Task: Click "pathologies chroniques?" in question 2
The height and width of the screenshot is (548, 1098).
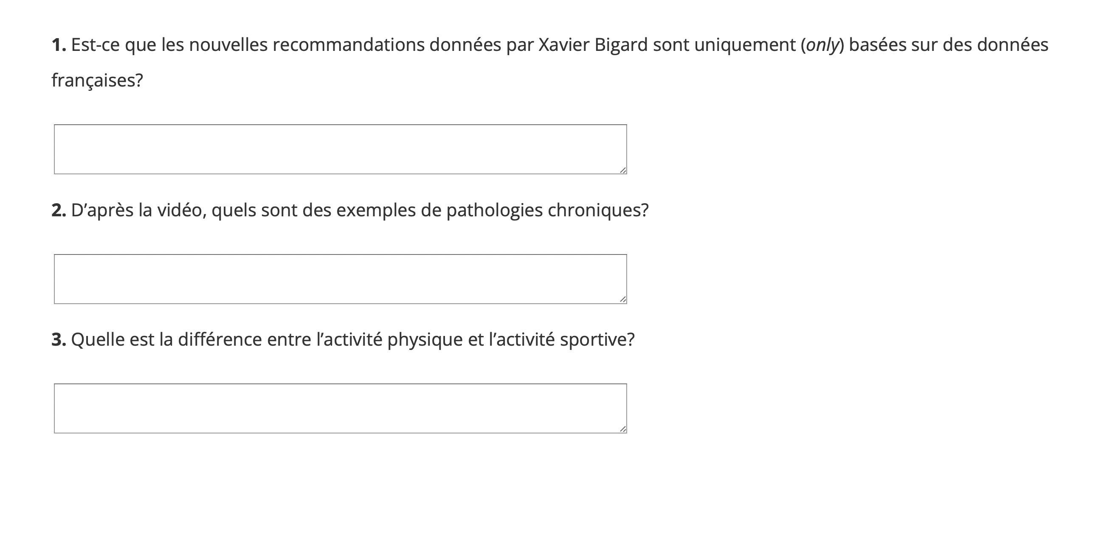Action: tap(547, 210)
